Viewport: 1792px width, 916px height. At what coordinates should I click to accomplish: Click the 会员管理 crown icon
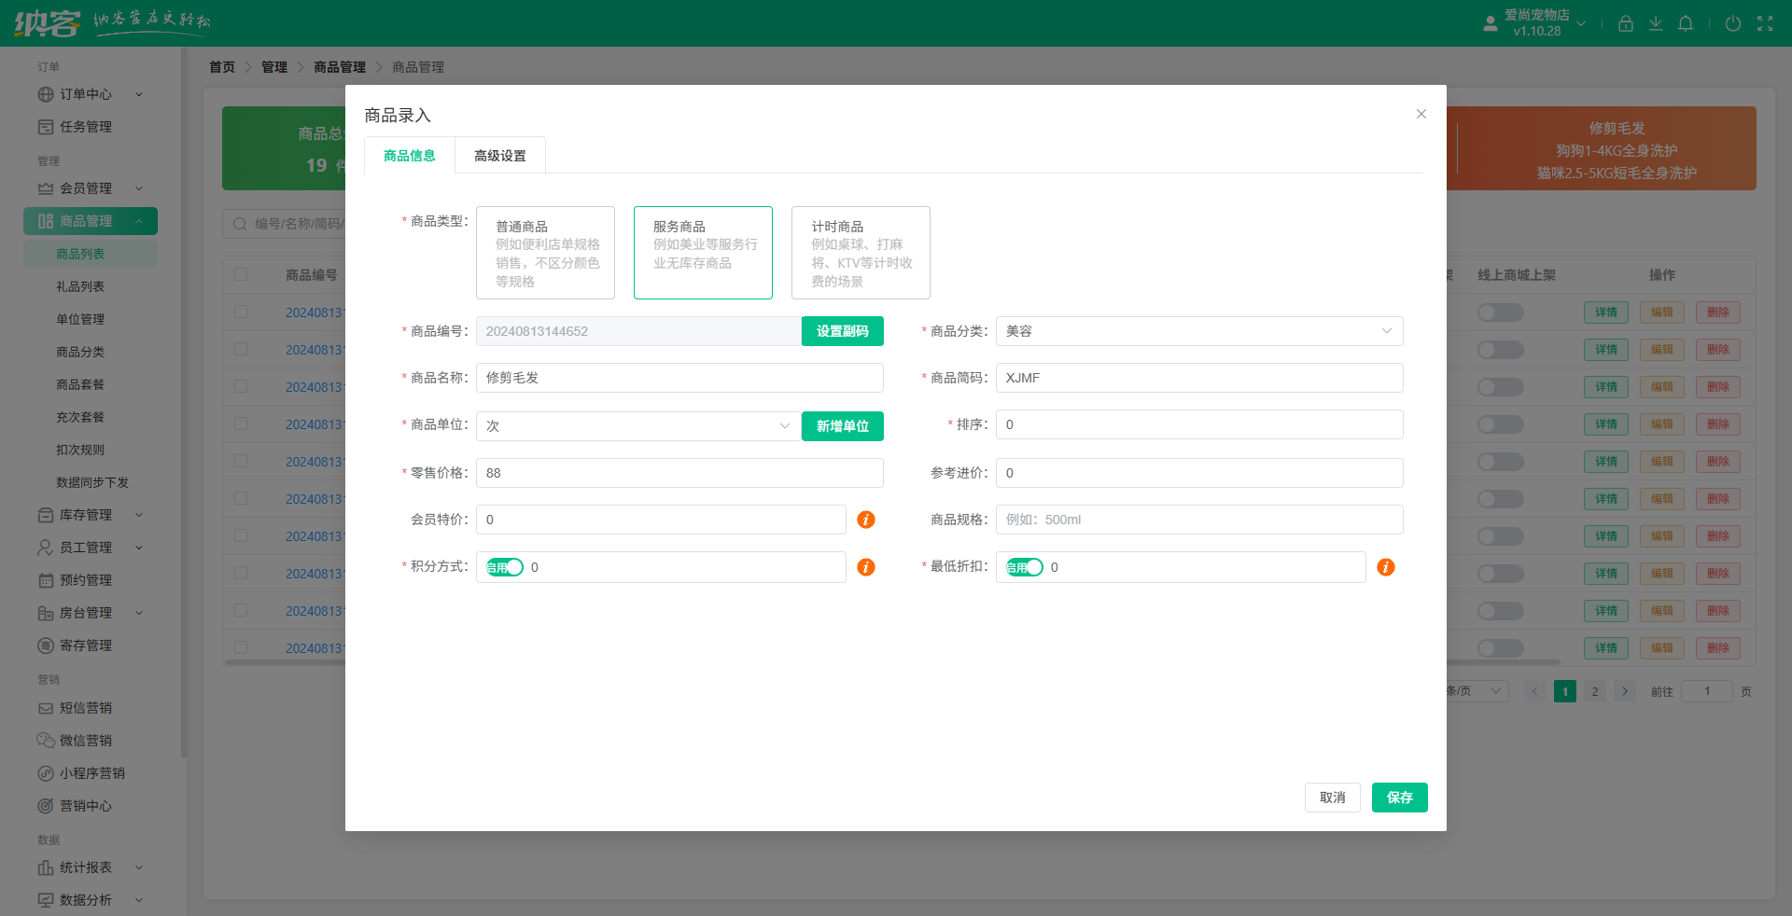46,188
